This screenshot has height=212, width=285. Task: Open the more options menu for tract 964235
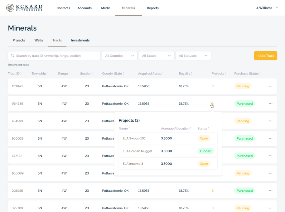(271, 104)
